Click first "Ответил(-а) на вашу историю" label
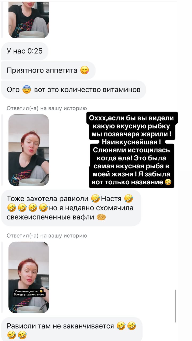 tap(47, 108)
